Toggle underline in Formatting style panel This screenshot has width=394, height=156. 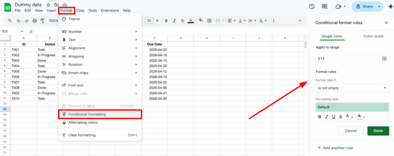tap(333, 117)
